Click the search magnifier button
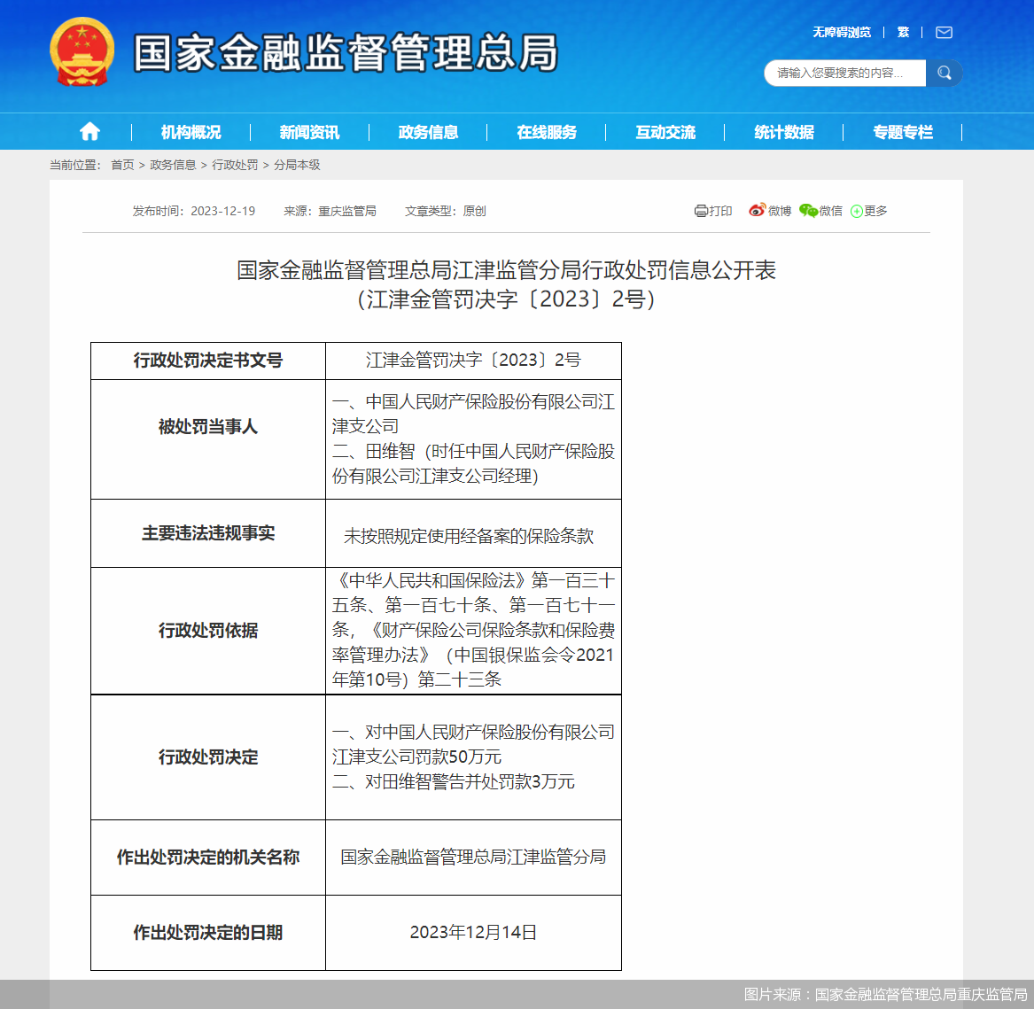Image resolution: width=1034 pixels, height=1009 pixels. tap(945, 73)
